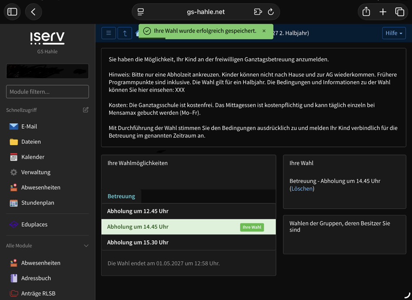The height and width of the screenshot is (300, 412).
Task: Choose Abholung um 15.30 Uhr
Action: coord(189,242)
